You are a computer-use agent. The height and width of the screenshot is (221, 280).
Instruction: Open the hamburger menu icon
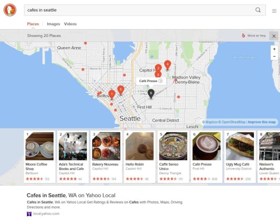(x=274, y=11)
